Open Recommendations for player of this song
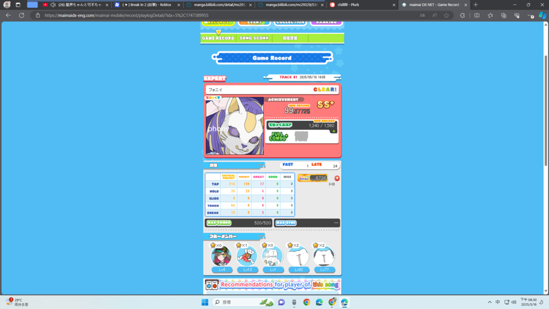 click(x=272, y=285)
